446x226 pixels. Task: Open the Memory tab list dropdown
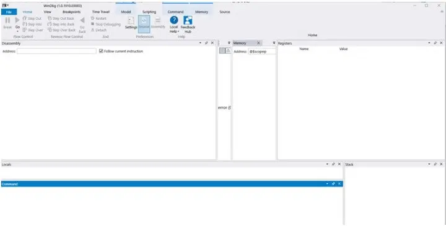[274, 43]
